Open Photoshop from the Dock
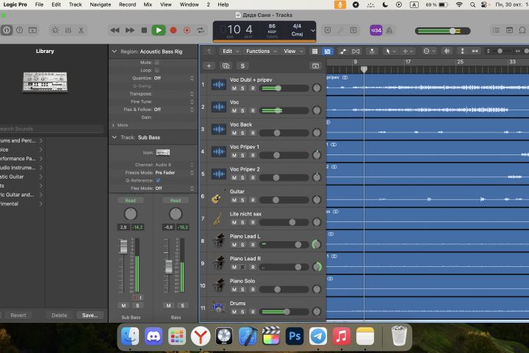Viewport: 529px width, 353px height. point(295,336)
